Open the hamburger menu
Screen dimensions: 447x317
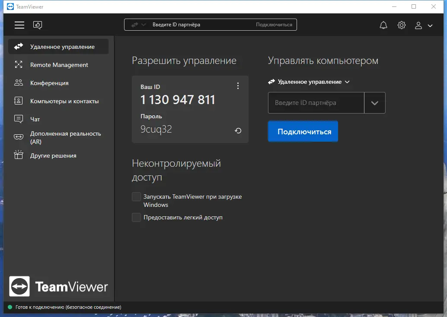click(x=19, y=25)
